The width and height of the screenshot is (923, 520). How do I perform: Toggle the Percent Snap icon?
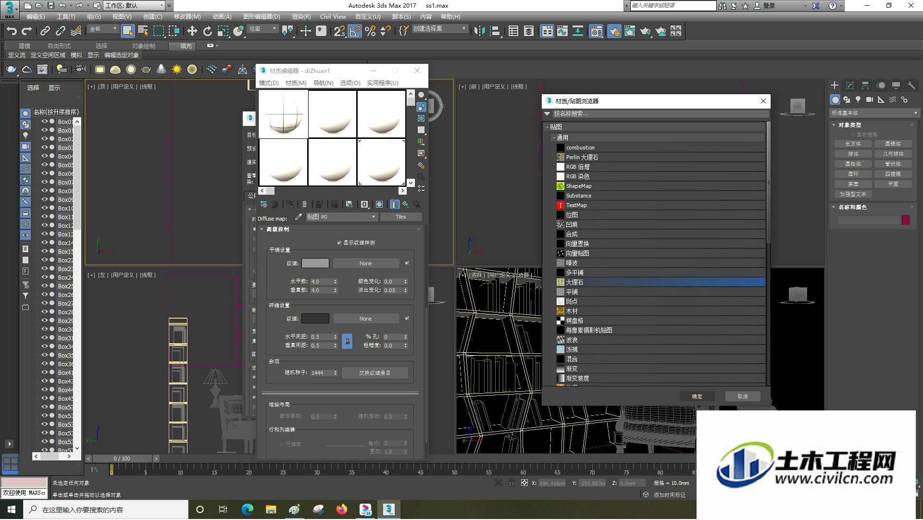370,31
